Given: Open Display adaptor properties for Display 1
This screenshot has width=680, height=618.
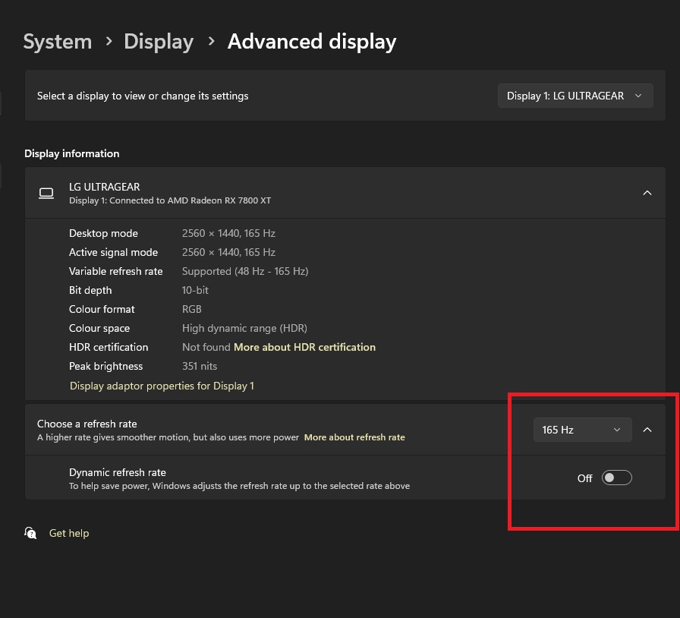Looking at the screenshot, I should click(x=162, y=386).
